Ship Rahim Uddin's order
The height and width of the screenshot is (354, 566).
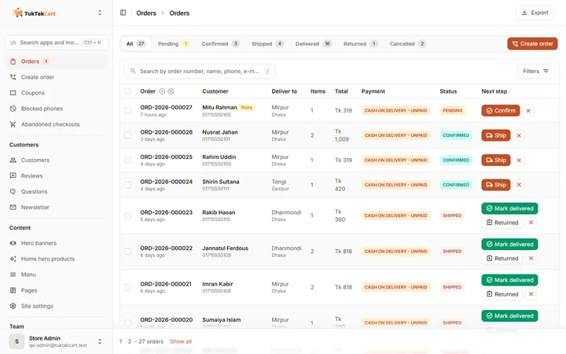(495, 160)
